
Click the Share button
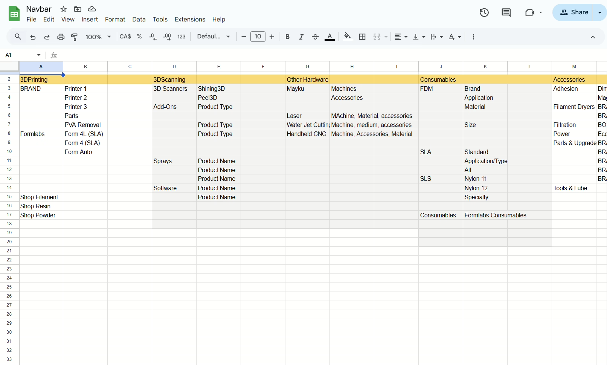tap(573, 12)
